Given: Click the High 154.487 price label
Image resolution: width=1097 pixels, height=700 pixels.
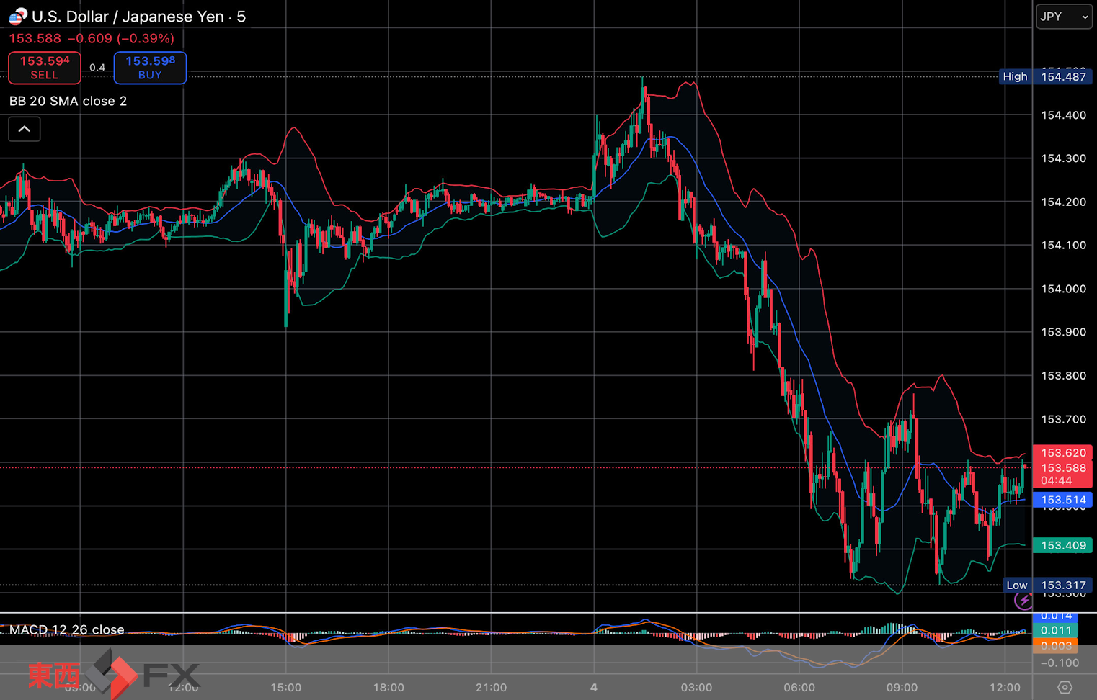Looking at the screenshot, I should click(x=1045, y=76).
